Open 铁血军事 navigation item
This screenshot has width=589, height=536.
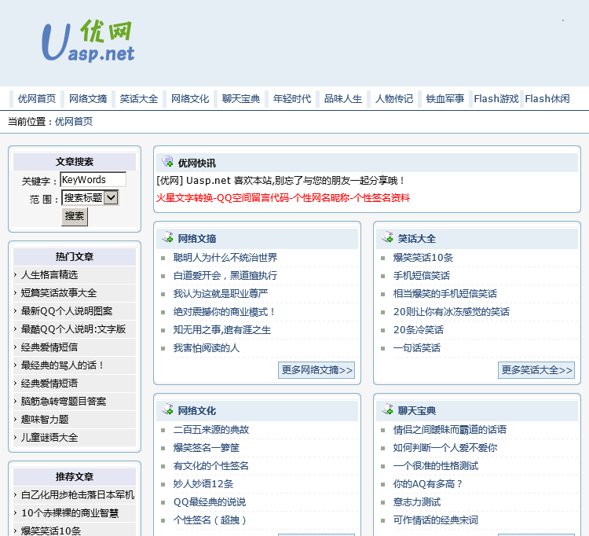pyautogui.click(x=445, y=99)
